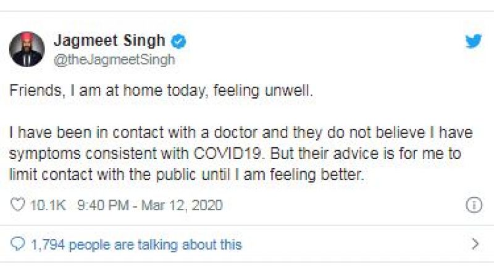Click the Twitter bird logo

(474, 42)
